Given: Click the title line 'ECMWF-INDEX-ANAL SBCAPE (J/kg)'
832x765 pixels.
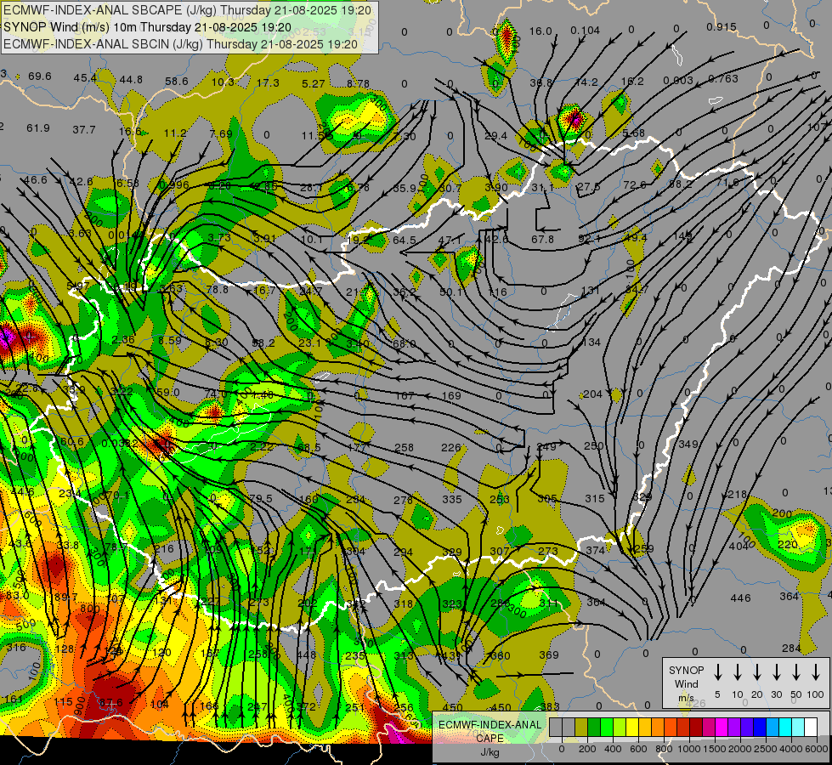Looking at the screenshot, I should tap(110, 10).
